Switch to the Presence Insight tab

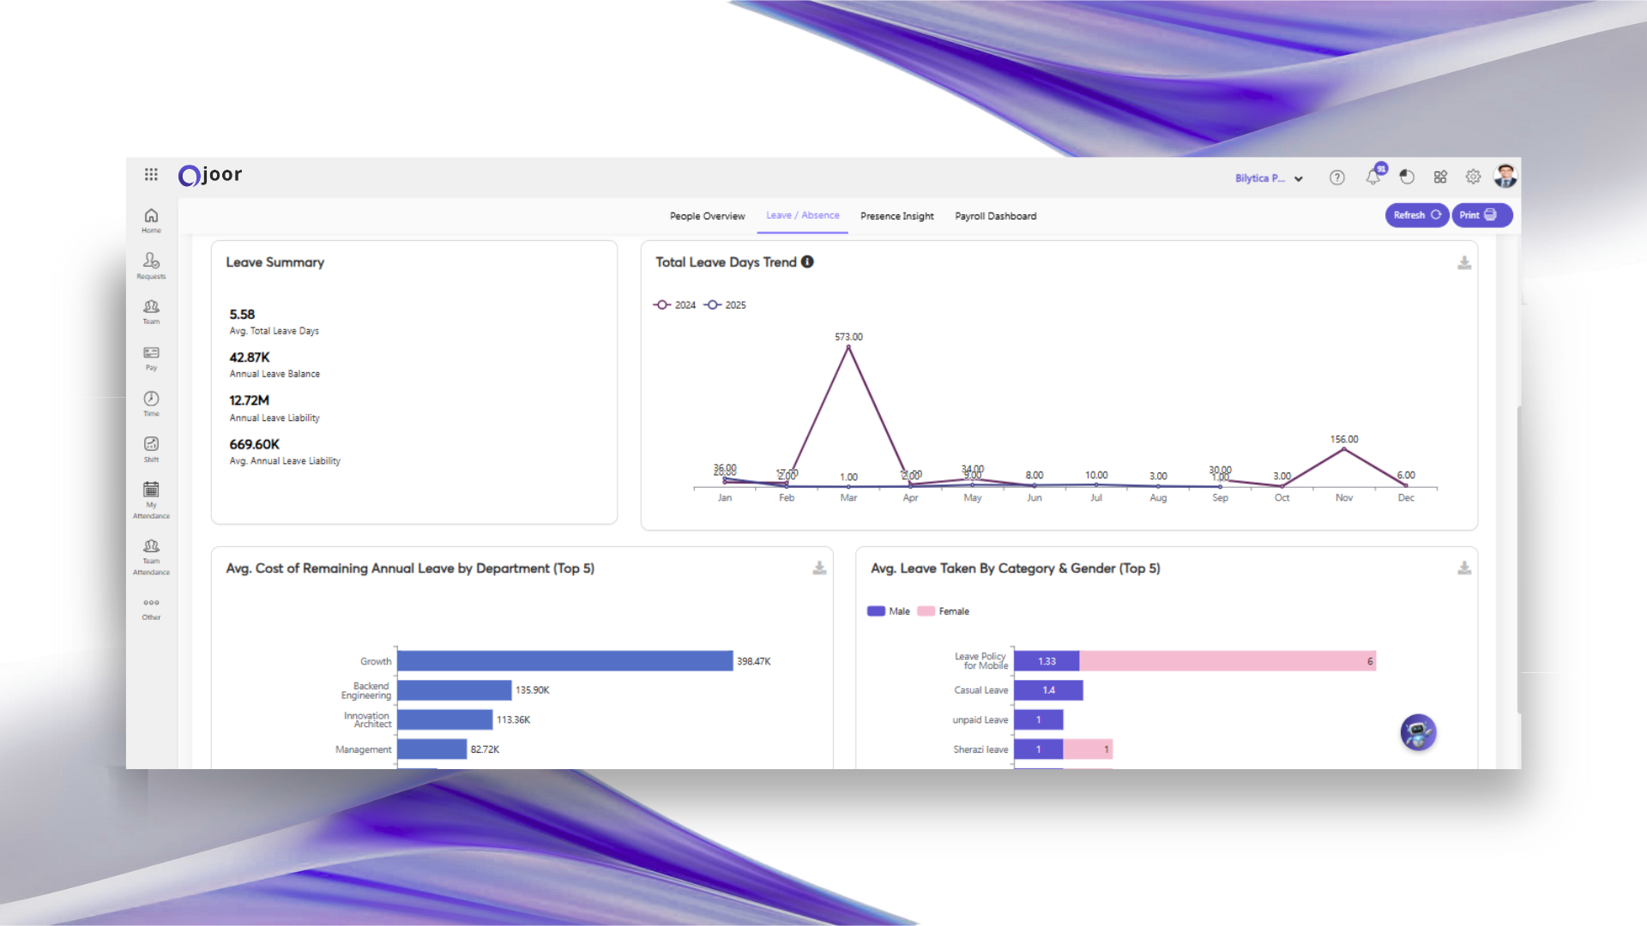point(896,216)
